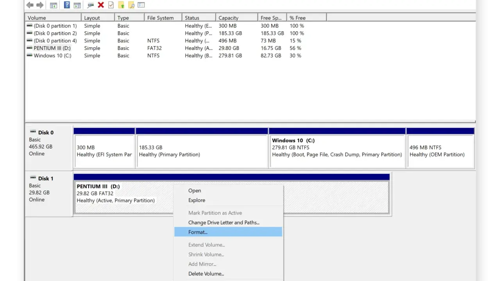Image resolution: width=500 pixels, height=281 pixels.
Task: Click the 279.81 GB capacity cell
Action: pos(230,55)
